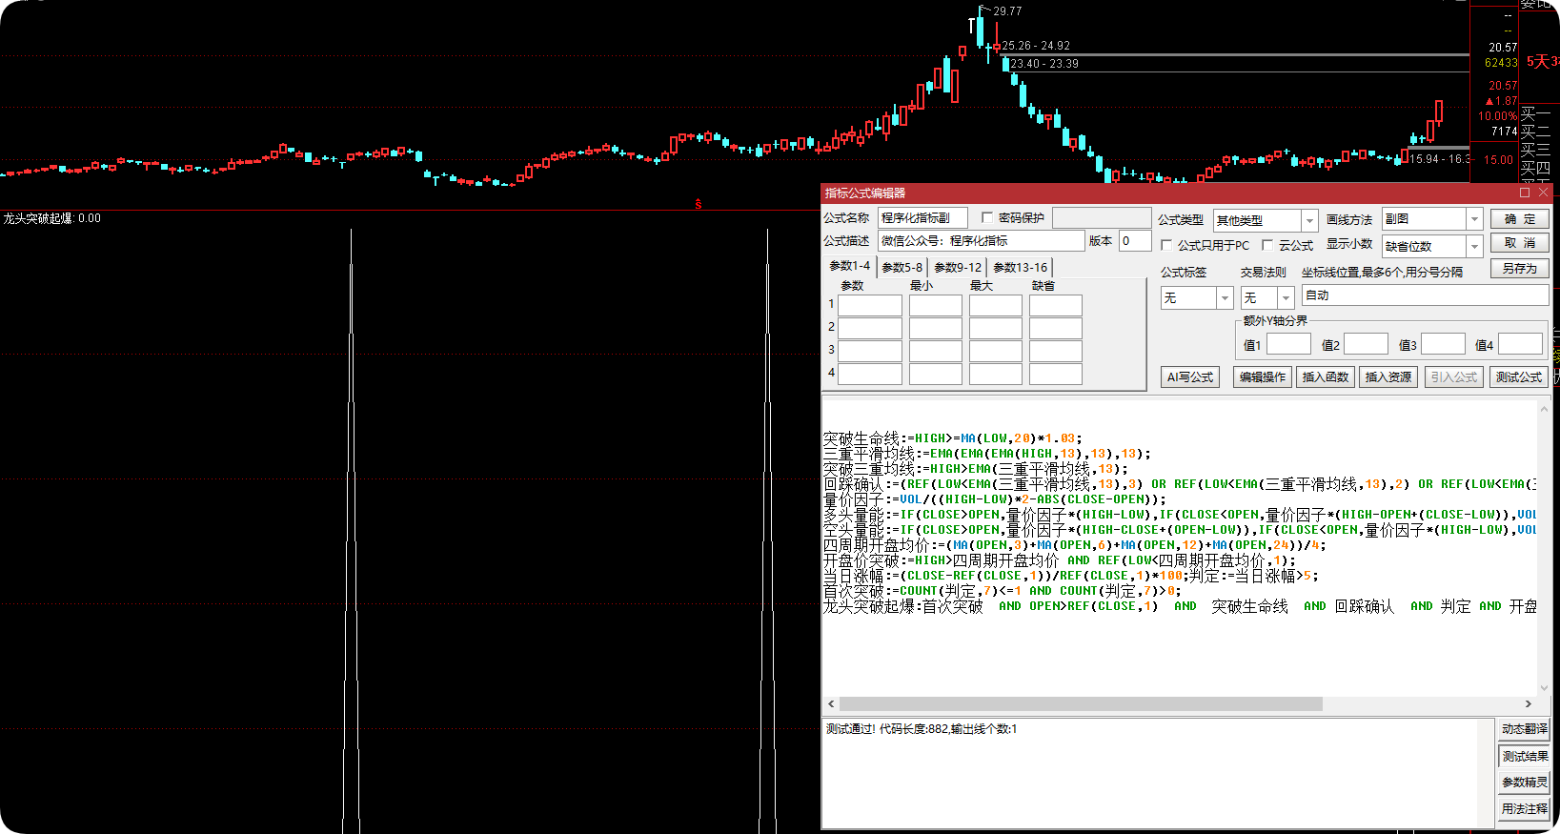Click the horizontal scrollbar thumb under the code

(x=1082, y=704)
